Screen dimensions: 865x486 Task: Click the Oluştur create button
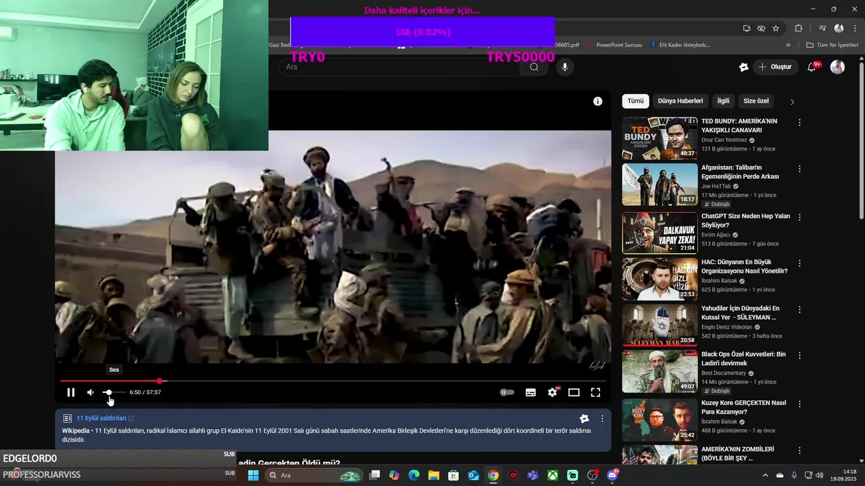tap(775, 67)
